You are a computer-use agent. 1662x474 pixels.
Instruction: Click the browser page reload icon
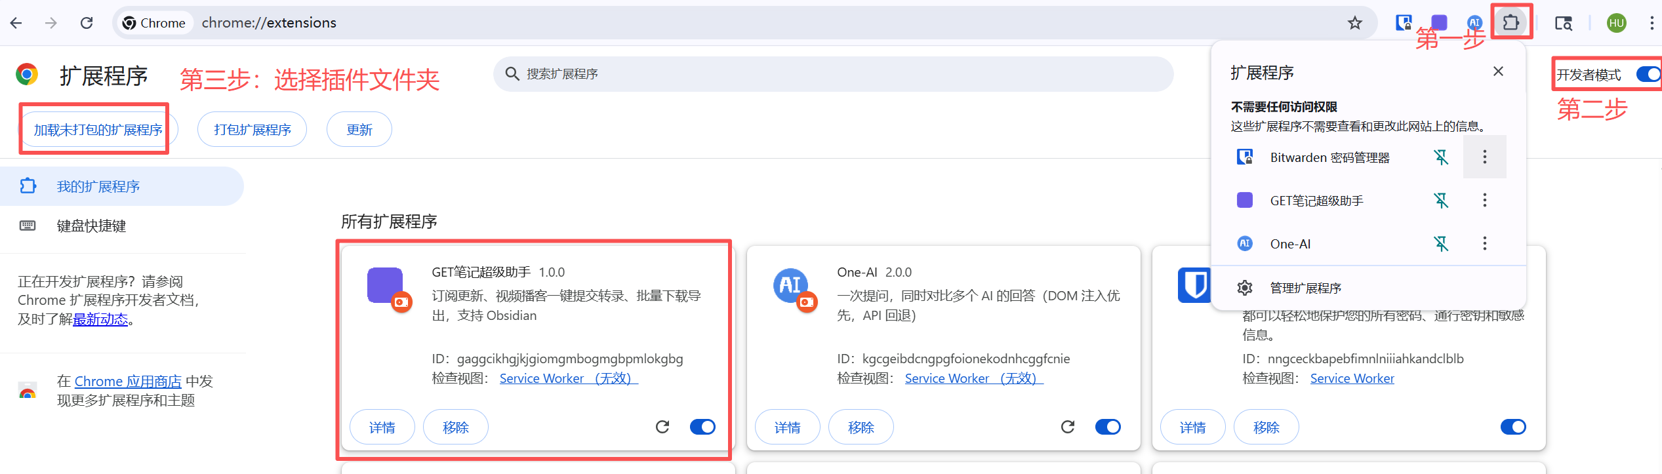(87, 23)
